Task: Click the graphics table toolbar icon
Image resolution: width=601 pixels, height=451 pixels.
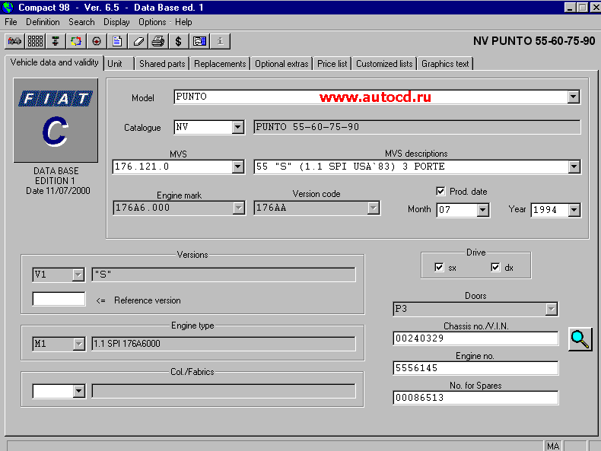Action: pos(199,41)
